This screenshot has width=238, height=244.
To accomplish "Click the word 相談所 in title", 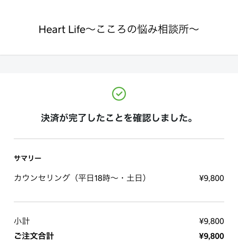I will click(x=173, y=29).
